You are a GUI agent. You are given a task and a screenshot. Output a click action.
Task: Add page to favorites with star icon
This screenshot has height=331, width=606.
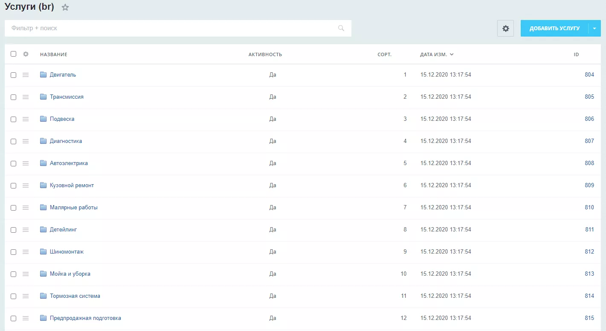pos(65,7)
